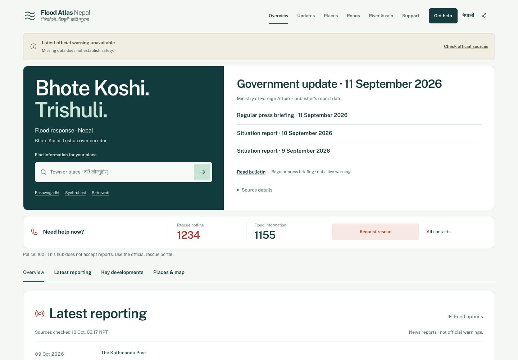Open All contacts
This screenshot has width=518, height=360.
439,232
